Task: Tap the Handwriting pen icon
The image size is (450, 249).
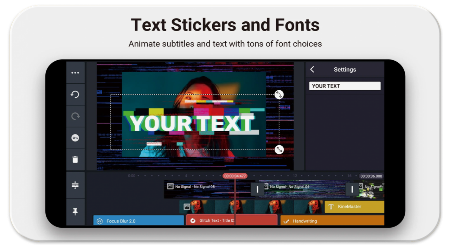Action: click(287, 221)
